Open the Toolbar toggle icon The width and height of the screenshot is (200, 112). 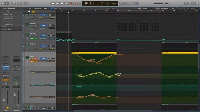pos(14,3)
